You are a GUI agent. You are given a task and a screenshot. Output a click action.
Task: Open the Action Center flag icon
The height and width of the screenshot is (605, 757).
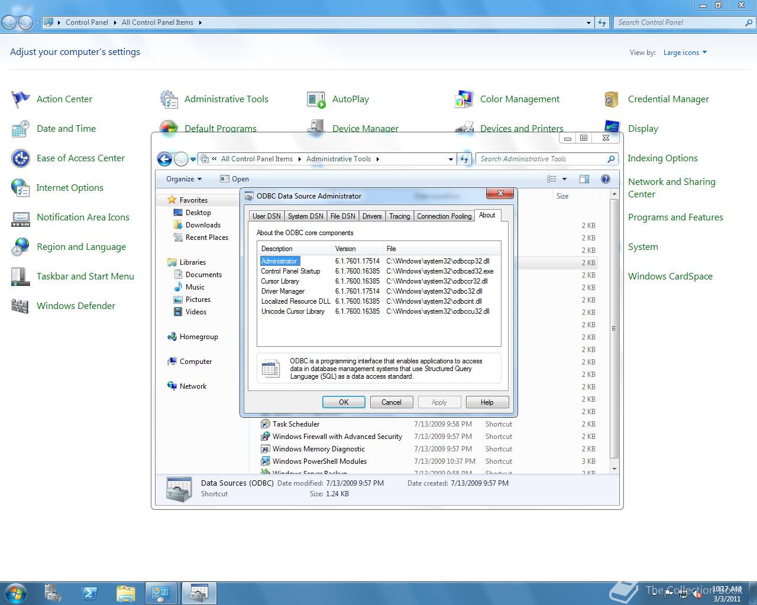click(x=21, y=99)
